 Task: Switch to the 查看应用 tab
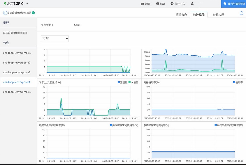(218, 15)
